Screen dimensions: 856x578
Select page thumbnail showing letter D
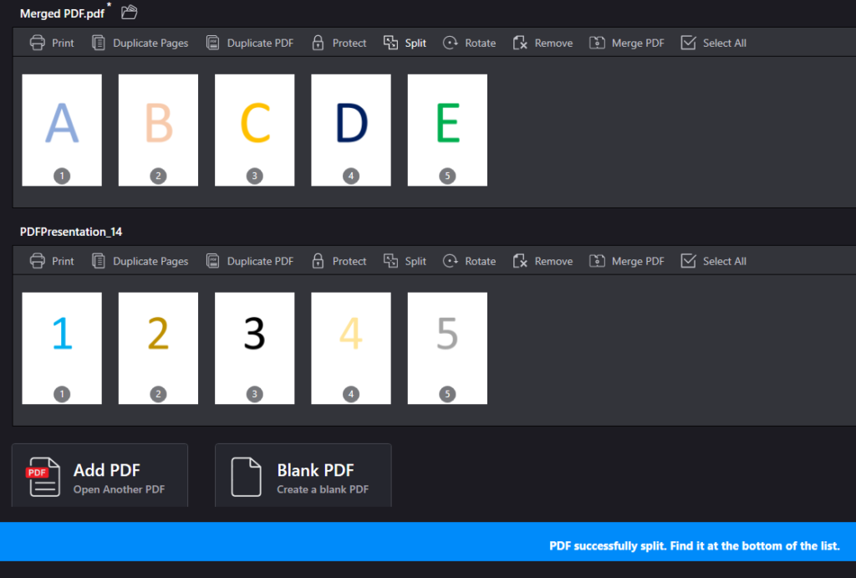pyautogui.click(x=351, y=130)
